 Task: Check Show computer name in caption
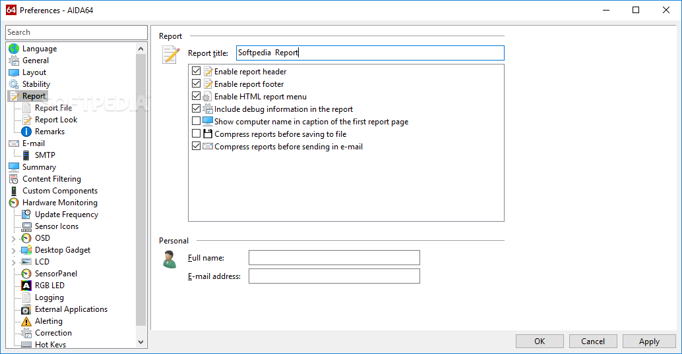click(196, 121)
